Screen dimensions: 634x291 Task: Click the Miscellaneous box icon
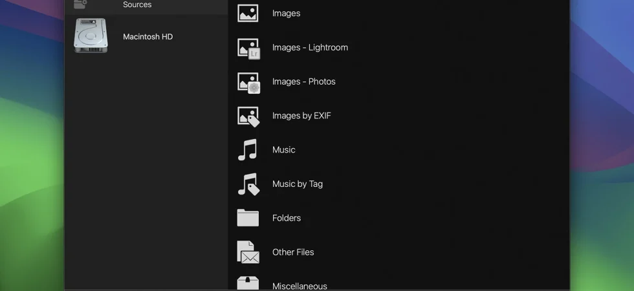click(248, 283)
